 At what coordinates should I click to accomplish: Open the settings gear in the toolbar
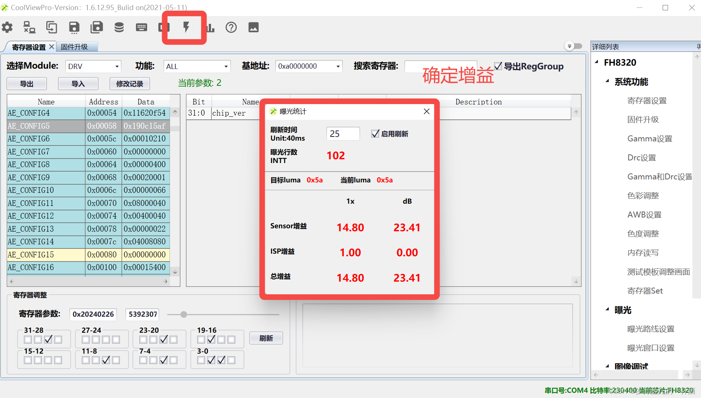click(x=7, y=27)
